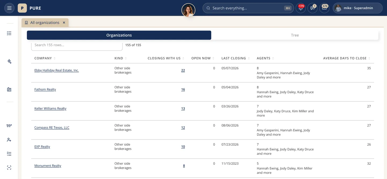Click closings count 10 for EXP Realty
Viewport: 387px width, 179px height.
pyautogui.click(x=183, y=147)
